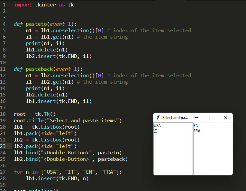
Task: Click 'Tk' on line 18
Action: (47, 114)
